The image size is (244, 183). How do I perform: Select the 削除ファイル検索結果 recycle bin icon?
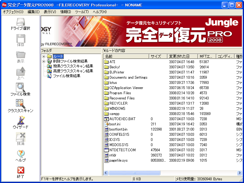[x=49, y=61]
